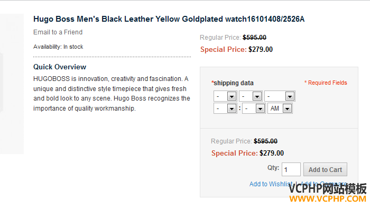Open the Email to a Friend link
Viewport: 370px width, 208px height.
tap(58, 32)
